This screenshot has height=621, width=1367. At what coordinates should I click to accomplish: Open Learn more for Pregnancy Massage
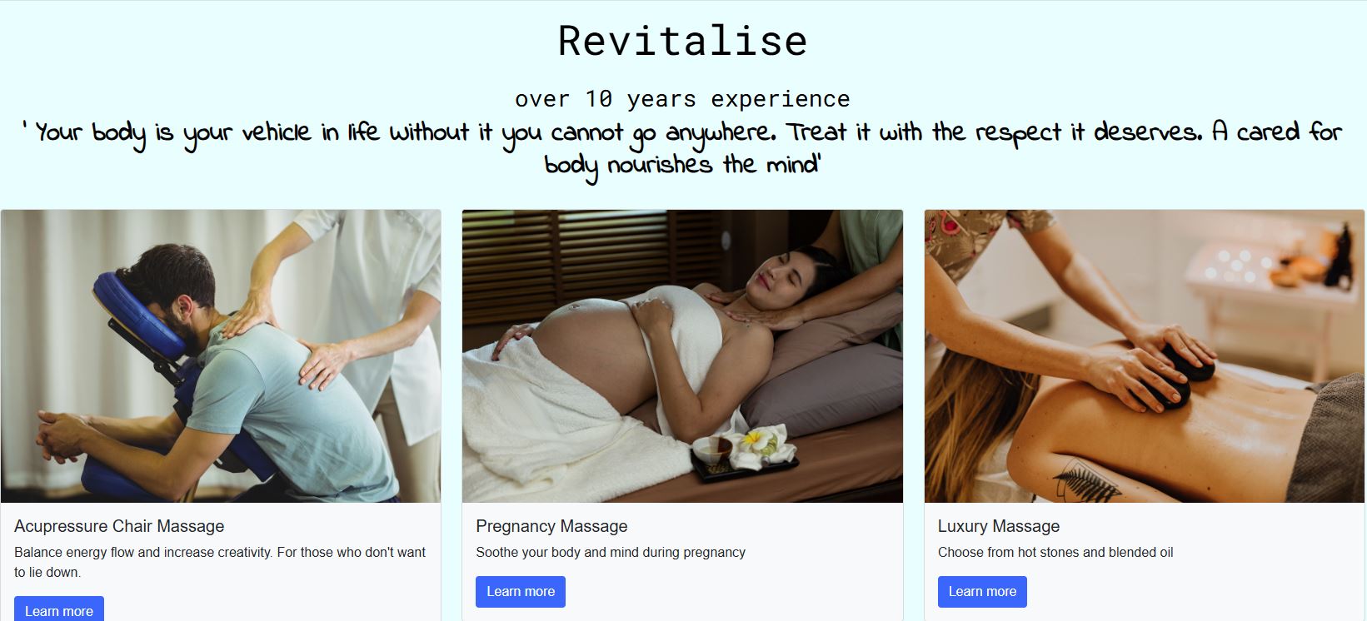(521, 592)
